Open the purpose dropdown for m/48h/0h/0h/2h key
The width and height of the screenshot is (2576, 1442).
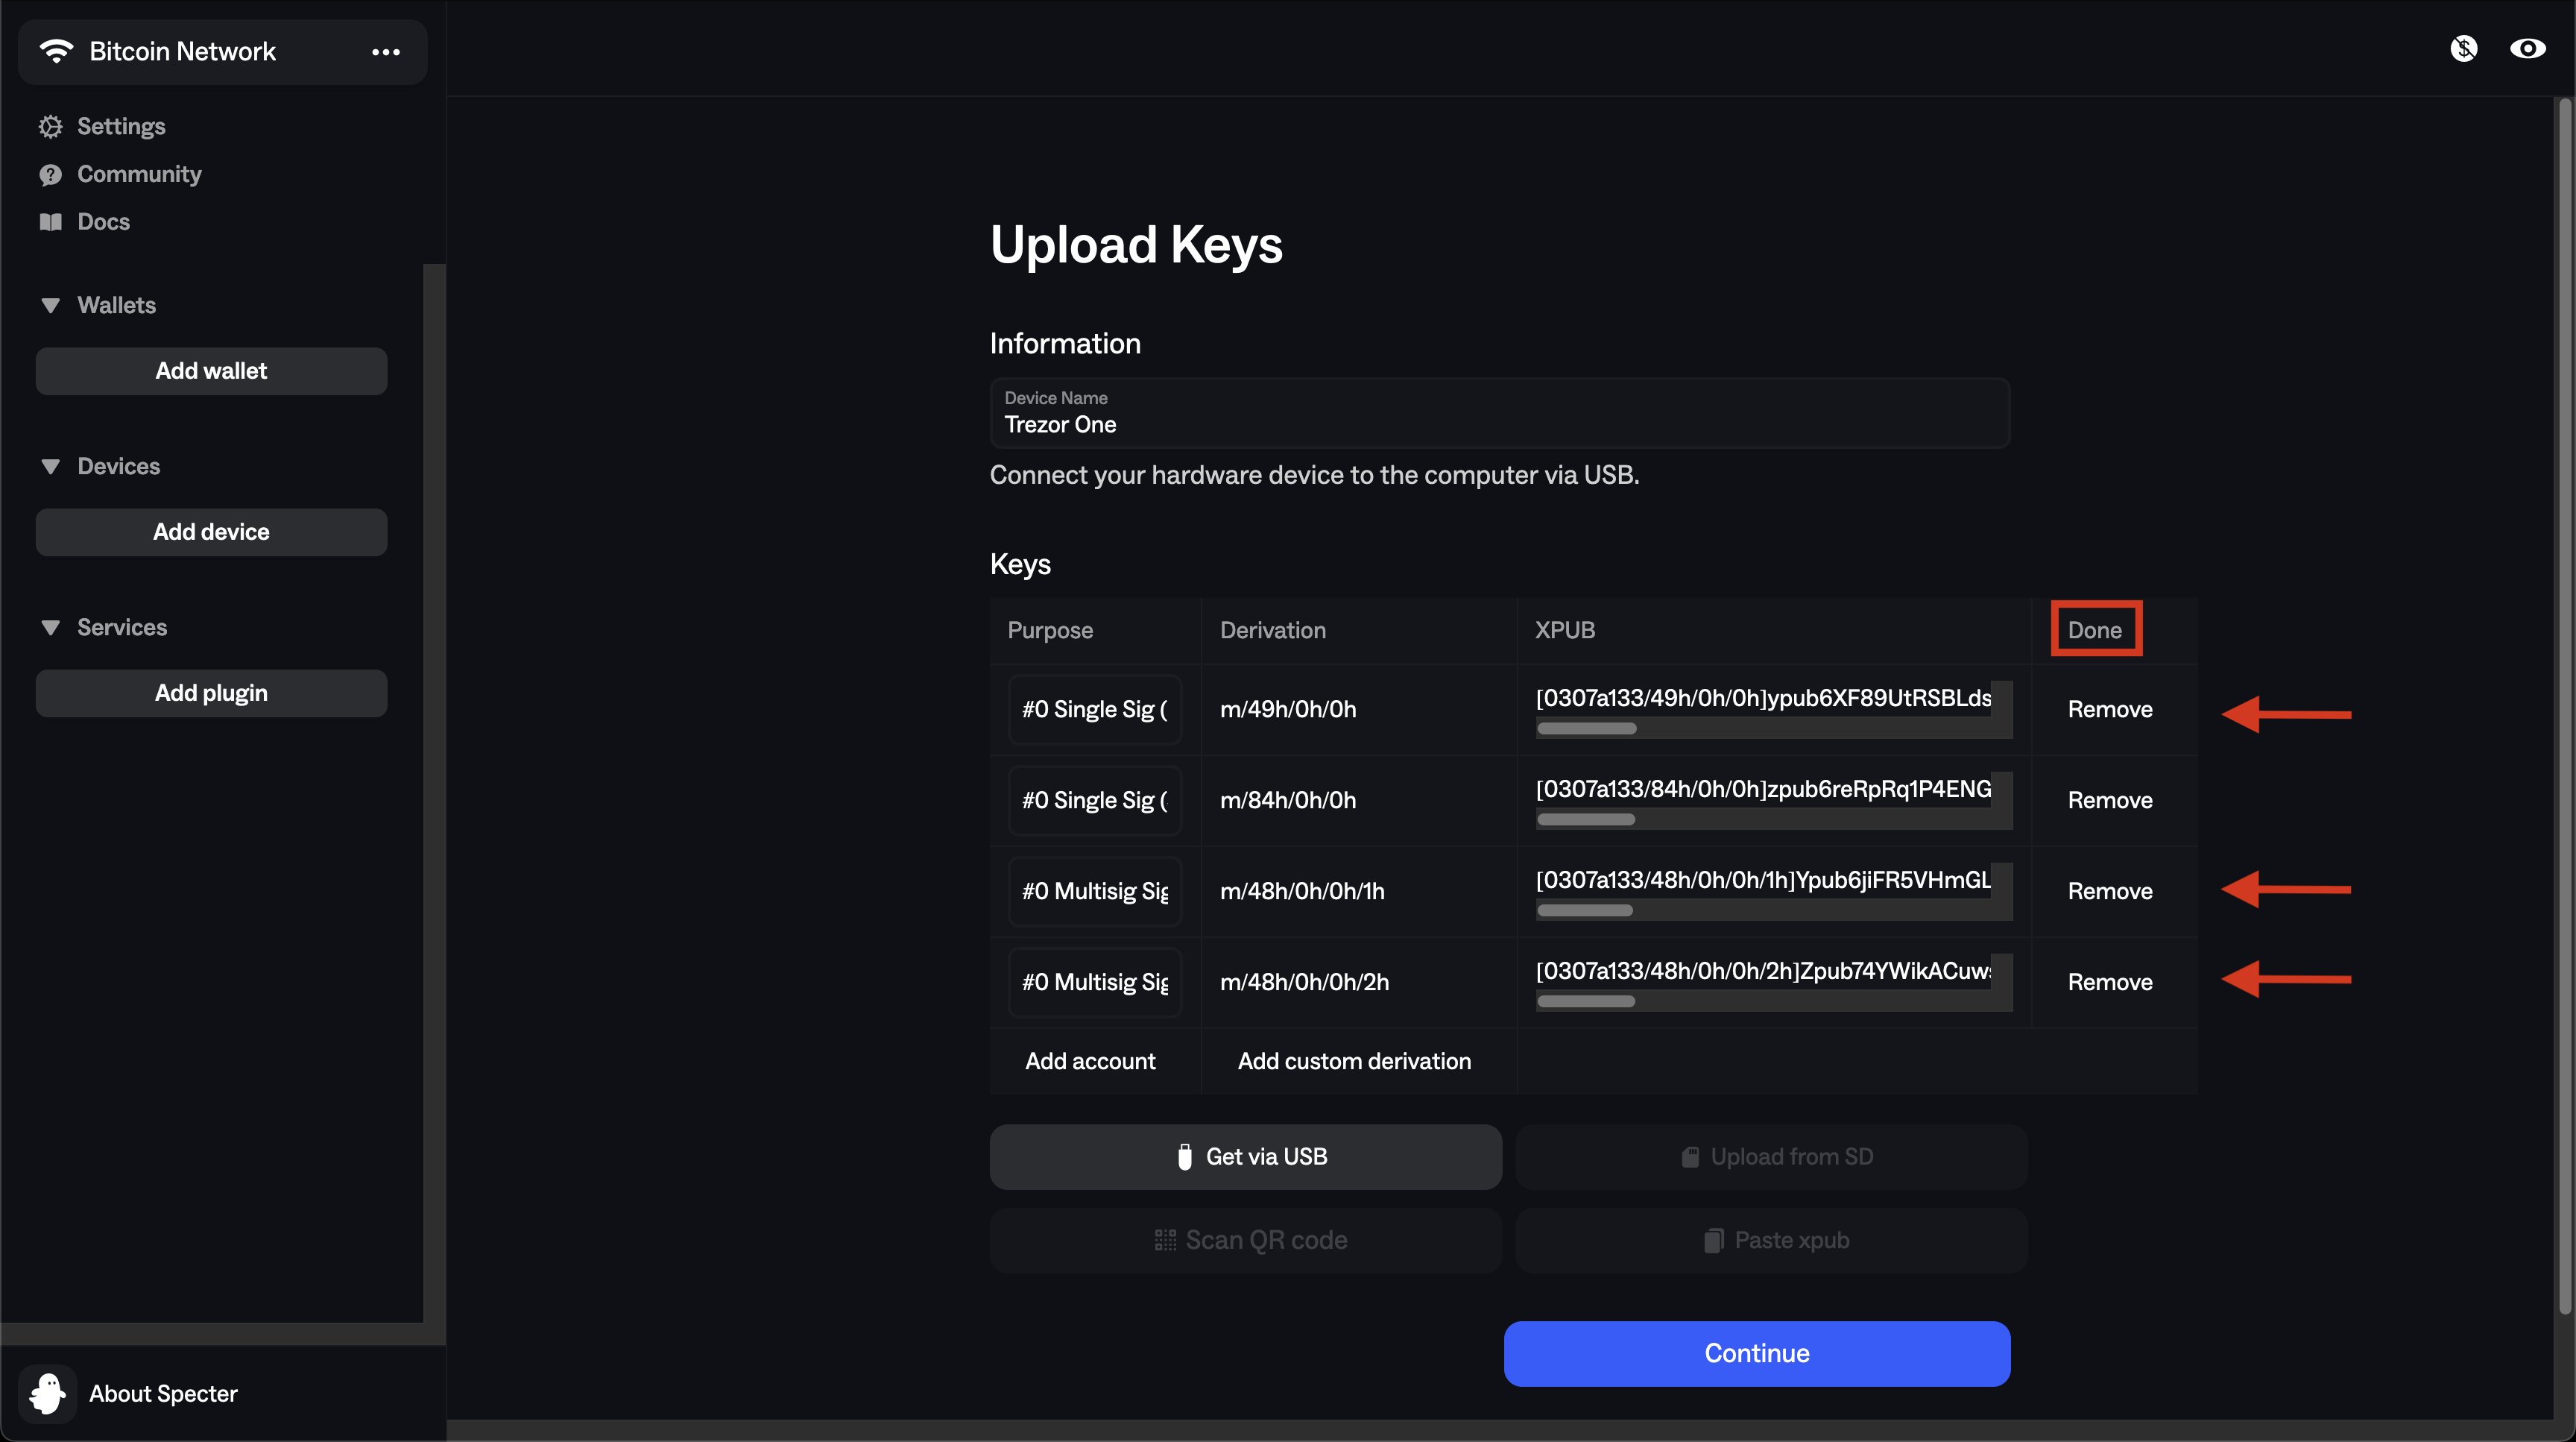coord(1095,983)
